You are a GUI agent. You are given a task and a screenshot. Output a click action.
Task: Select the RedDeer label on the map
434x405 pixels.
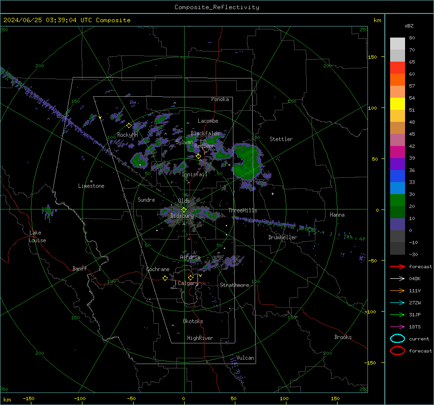pyautogui.click(x=204, y=146)
